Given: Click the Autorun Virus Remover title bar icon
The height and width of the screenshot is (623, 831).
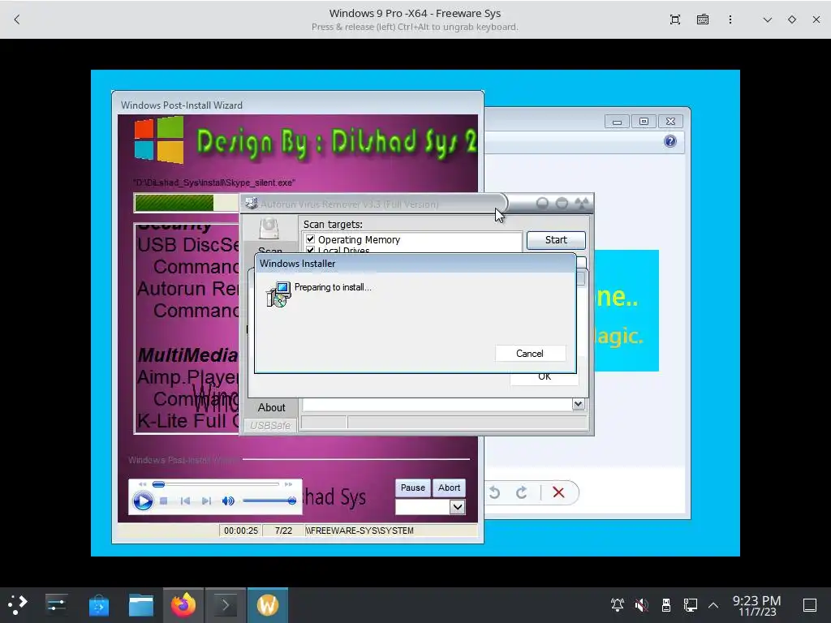Looking at the screenshot, I should [252, 204].
